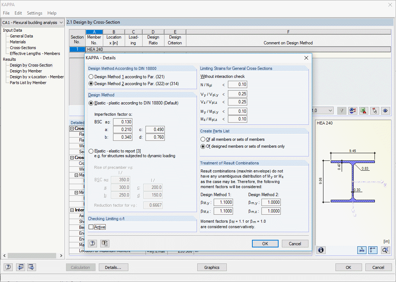The image size is (396, 282).
Task: Select Of all members or sets of members
Action: click(x=203, y=139)
